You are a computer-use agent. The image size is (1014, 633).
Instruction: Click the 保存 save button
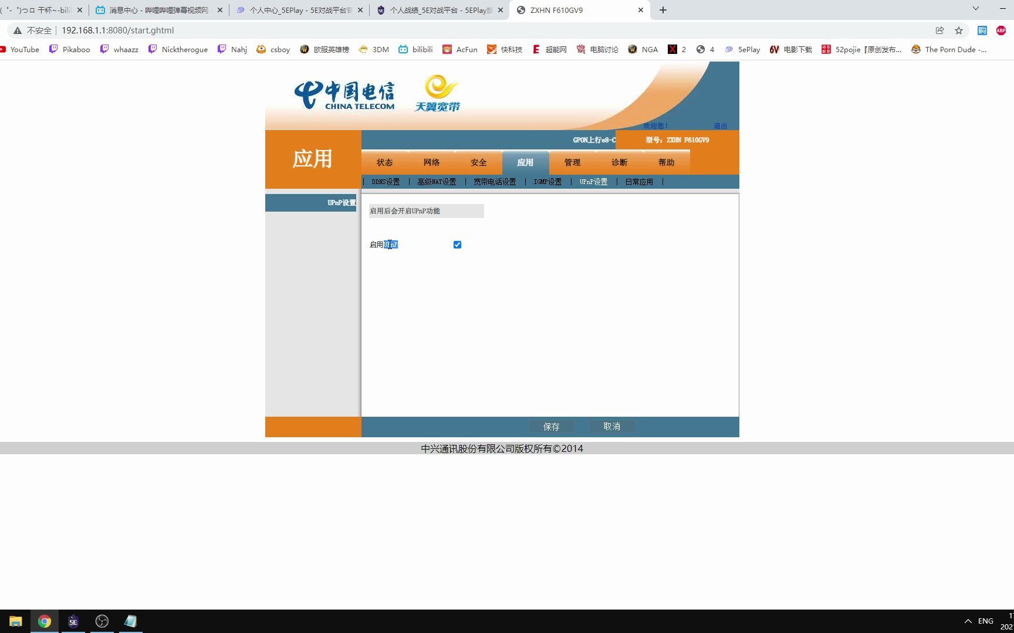(552, 427)
